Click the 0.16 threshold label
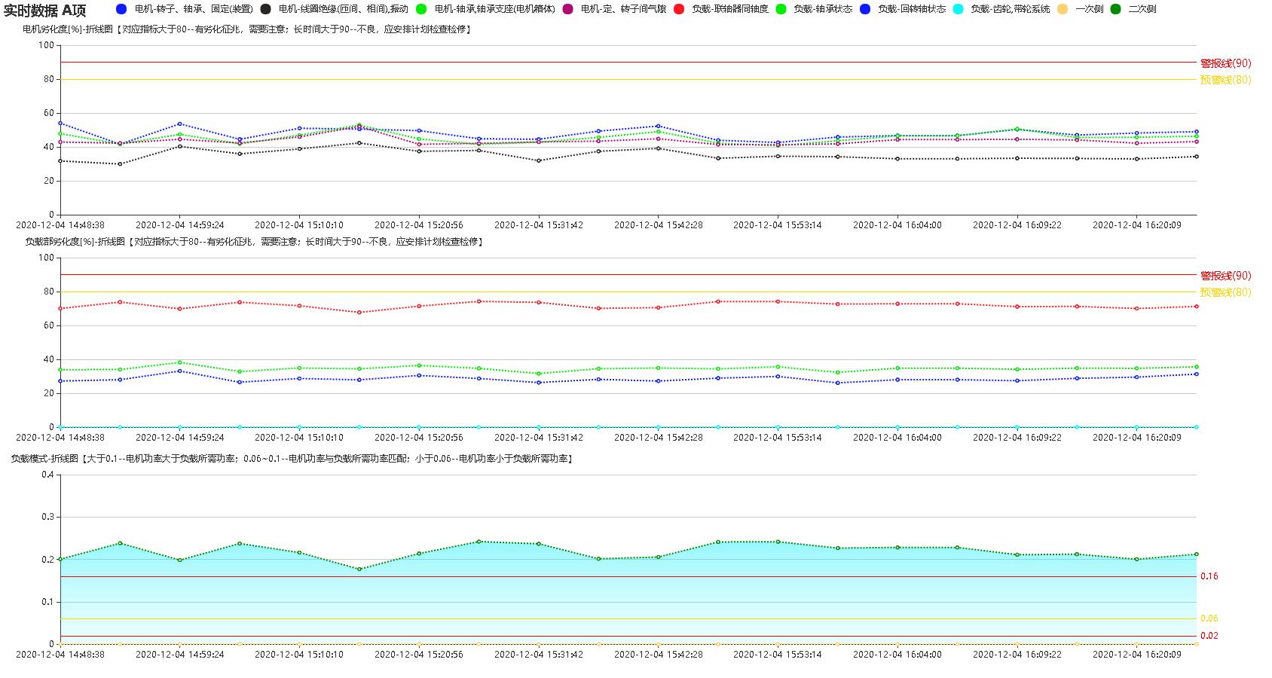This screenshot has width=1272, height=678. pos(1209,576)
